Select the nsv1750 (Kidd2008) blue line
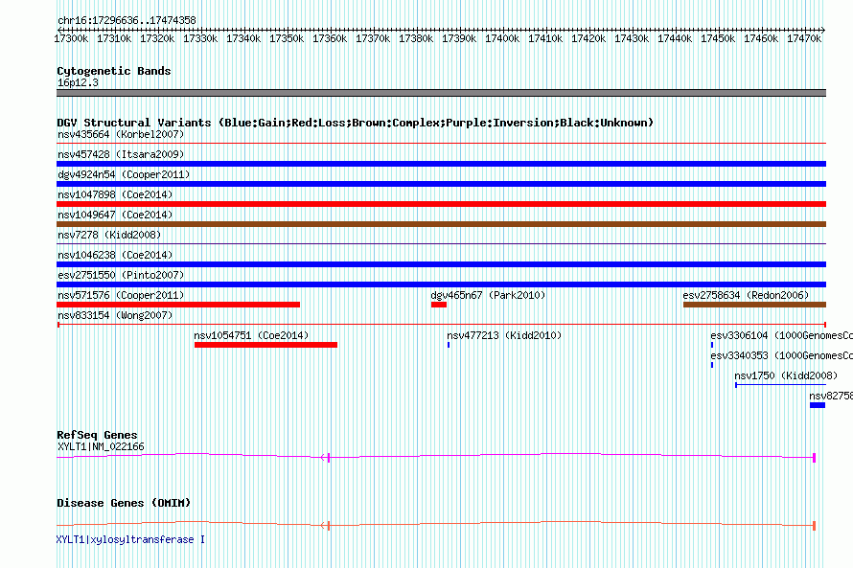The width and height of the screenshot is (853, 568). click(x=781, y=385)
